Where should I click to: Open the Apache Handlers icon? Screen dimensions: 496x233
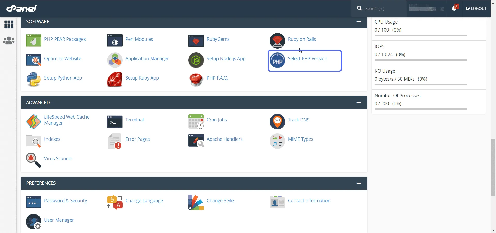click(196, 141)
